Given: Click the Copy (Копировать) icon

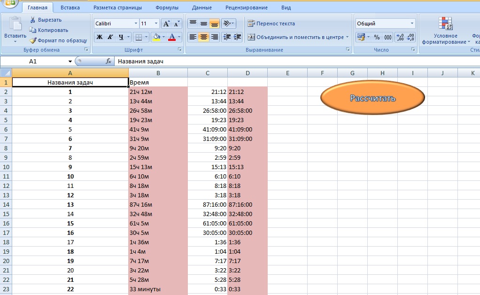Looking at the screenshot, I should coord(33,30).
